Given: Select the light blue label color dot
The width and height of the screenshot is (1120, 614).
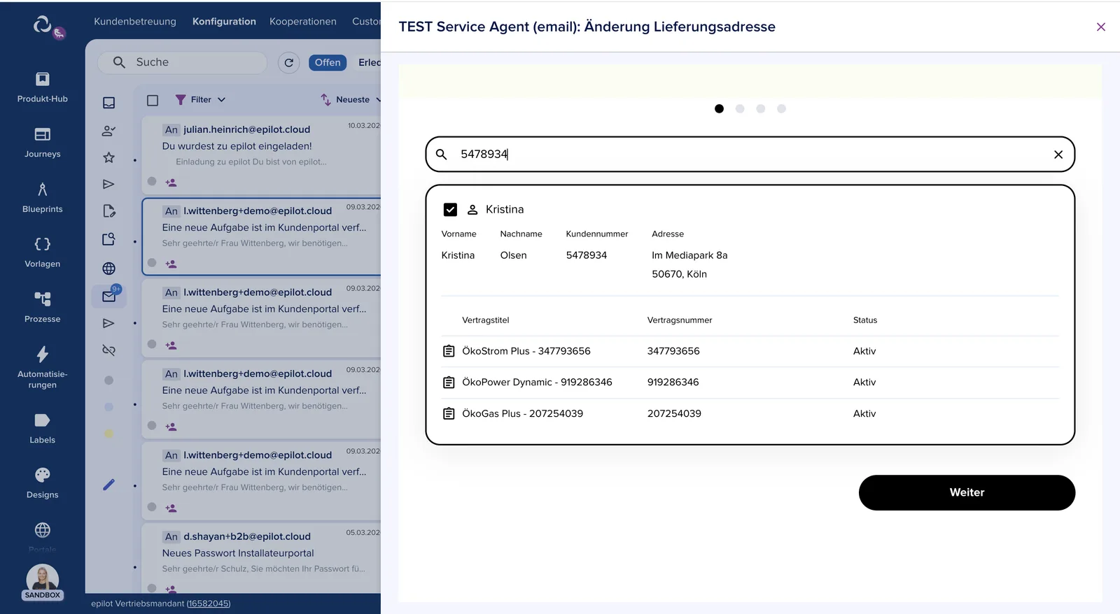Looking at the screenshot, I should [108, 407].
